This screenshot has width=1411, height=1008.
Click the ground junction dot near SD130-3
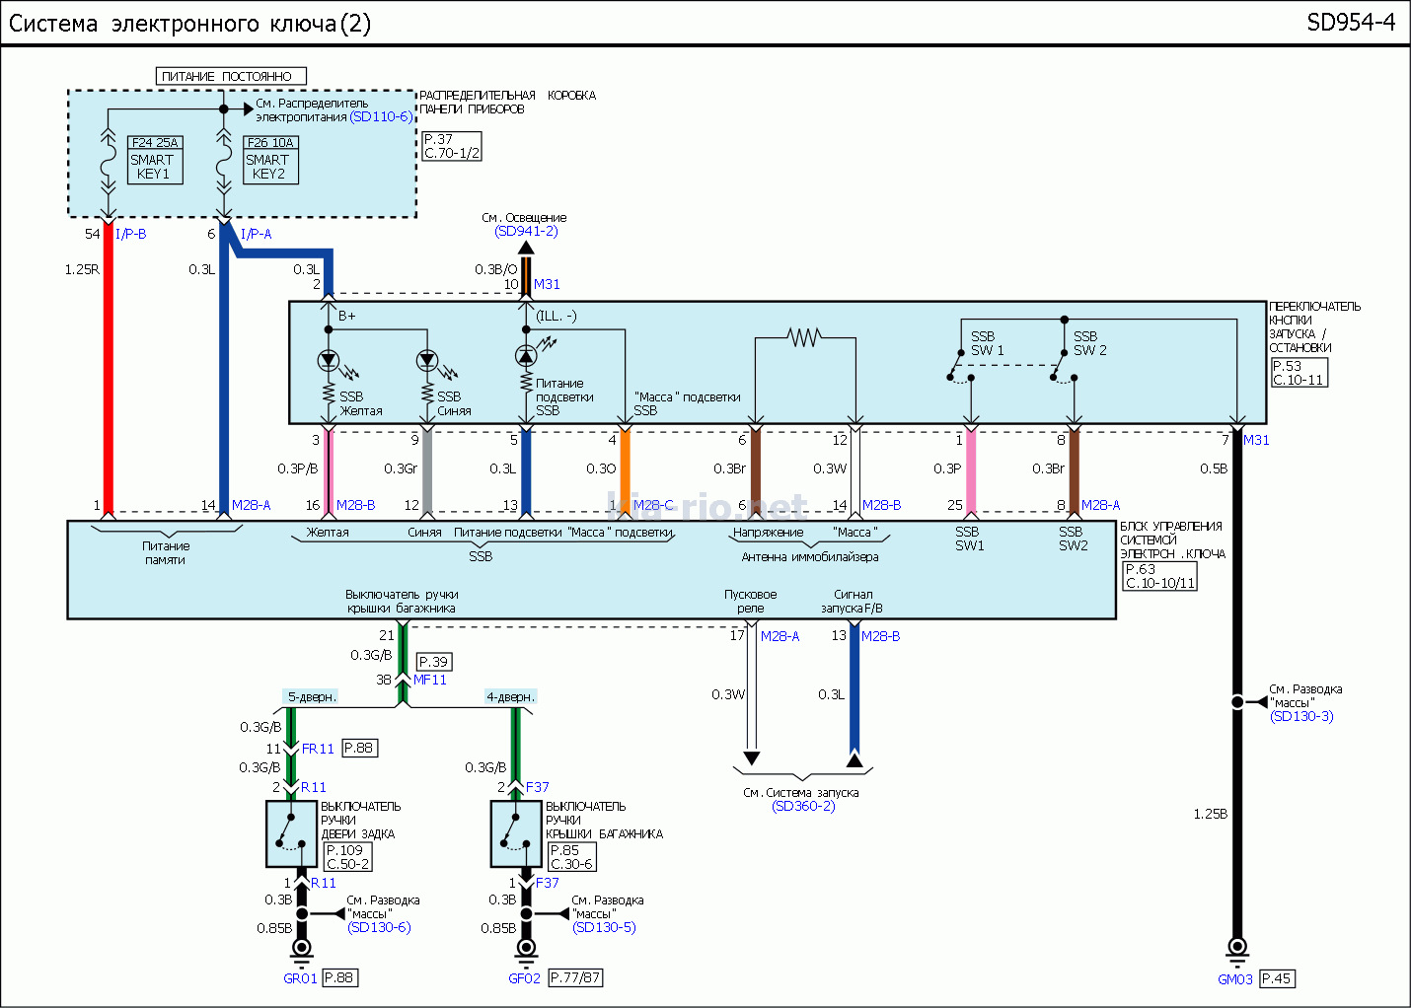pos(1237,702)
